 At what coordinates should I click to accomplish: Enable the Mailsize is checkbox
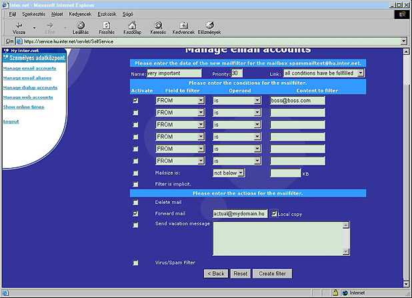pos(135,173)
